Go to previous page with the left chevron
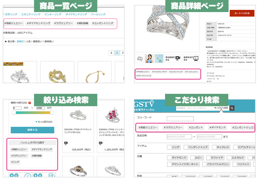The image size is (259, 181). 111,53
